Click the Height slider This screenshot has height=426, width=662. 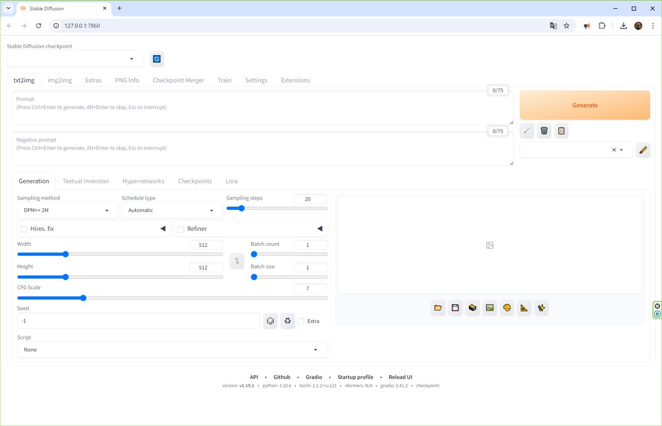(x=120, y=277)
